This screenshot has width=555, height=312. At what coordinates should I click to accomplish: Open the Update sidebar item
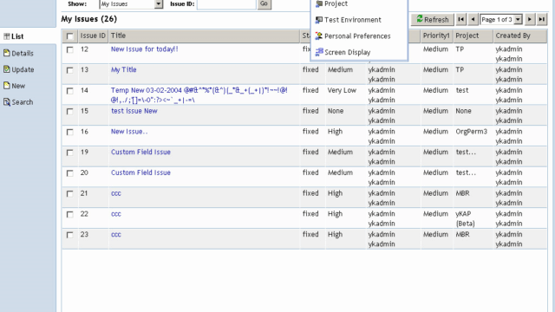[x=23, y=69]
